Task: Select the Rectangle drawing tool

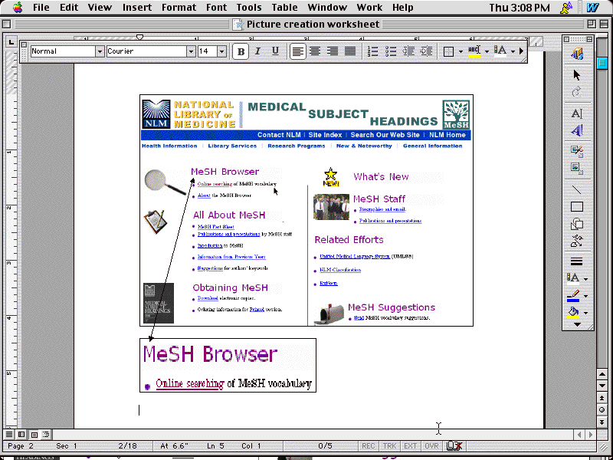Action: click(577, 206)
